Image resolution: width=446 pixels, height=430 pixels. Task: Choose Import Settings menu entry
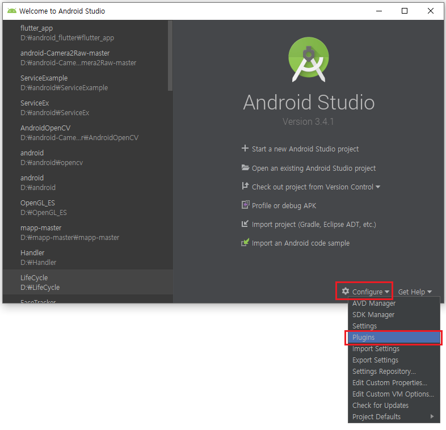tap(394, 349)
